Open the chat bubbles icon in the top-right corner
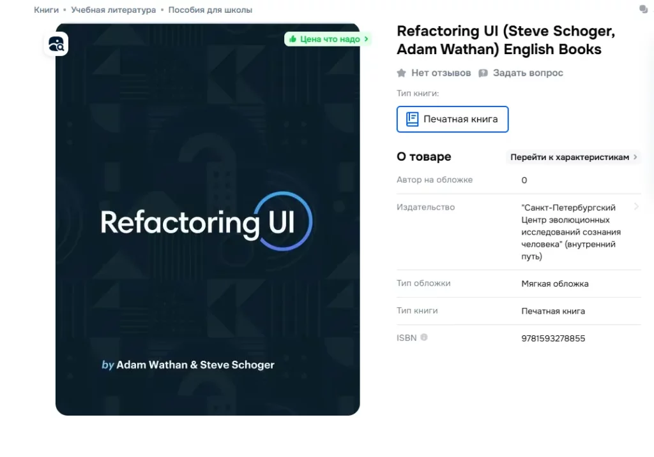This screenshot has height=457, width=654. 644,10
